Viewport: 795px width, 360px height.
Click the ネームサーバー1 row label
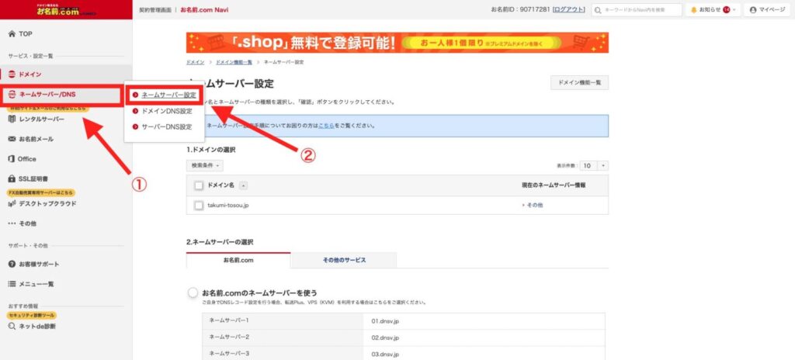229,321
